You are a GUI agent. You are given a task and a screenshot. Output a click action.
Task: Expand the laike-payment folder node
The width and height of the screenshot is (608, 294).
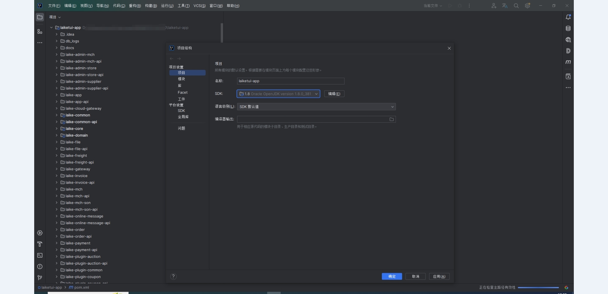pos(57,243)
